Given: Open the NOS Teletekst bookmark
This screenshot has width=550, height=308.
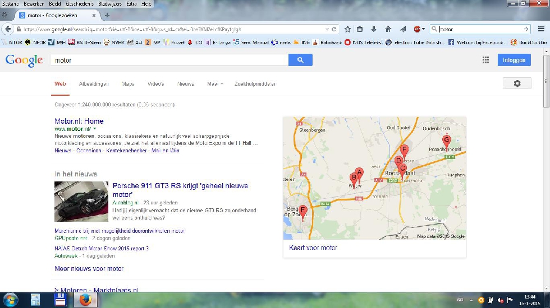Looking at the screenshot, I should click(364, 43).
